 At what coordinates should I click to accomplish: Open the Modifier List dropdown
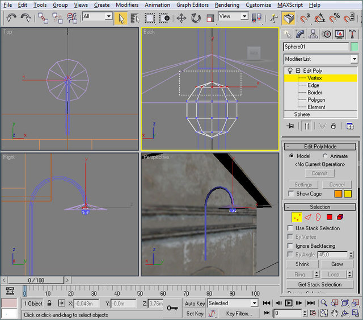coord(354,59)
